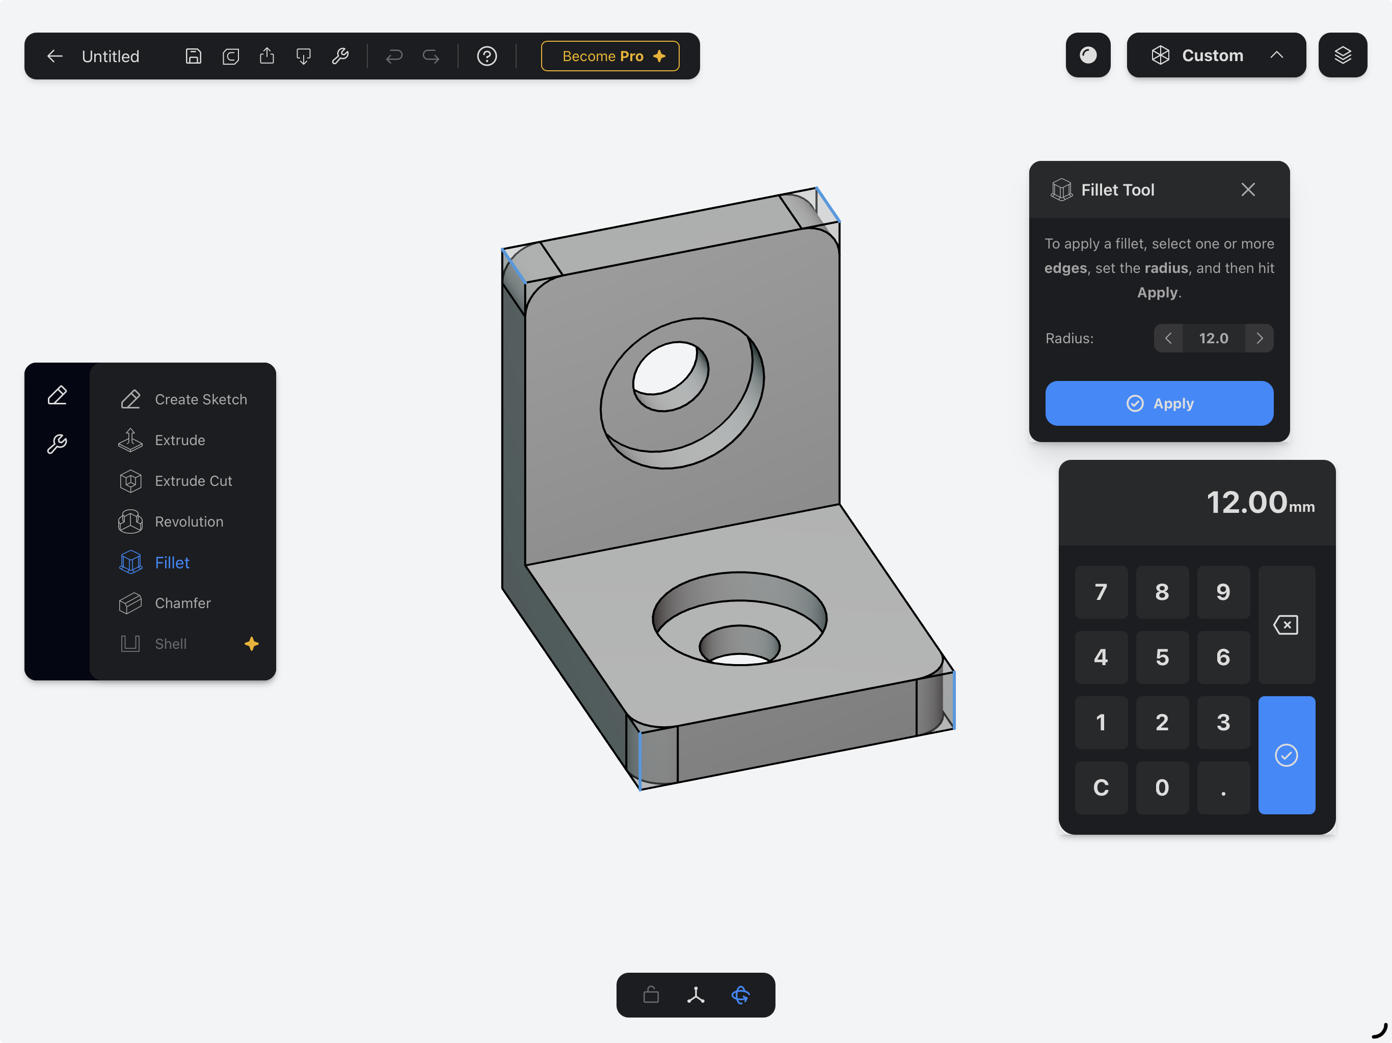Open the wrench settings icon in the toolbar

pyautogui.click(x=341, y=56)
